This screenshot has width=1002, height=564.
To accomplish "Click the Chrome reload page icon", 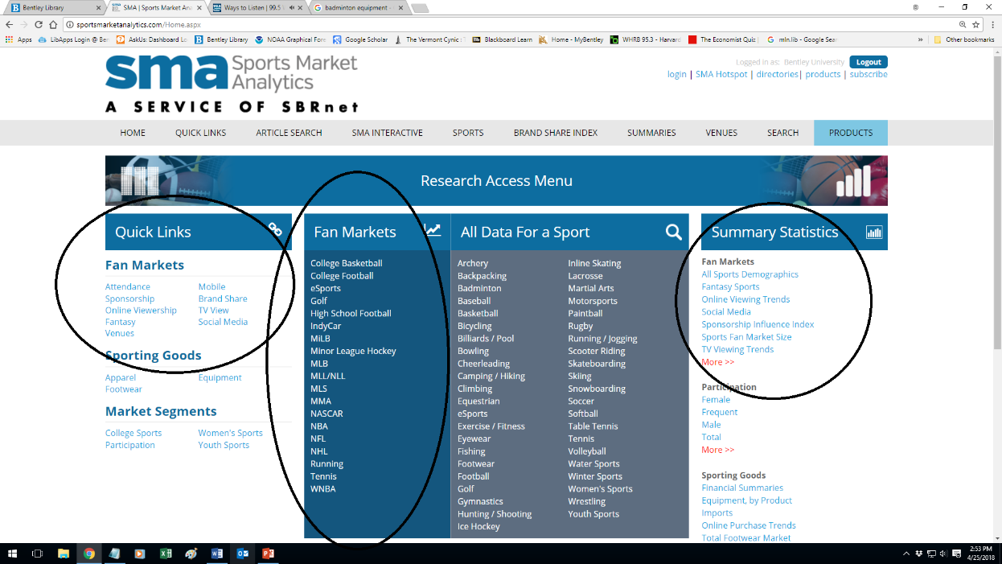I will [39, 25].
